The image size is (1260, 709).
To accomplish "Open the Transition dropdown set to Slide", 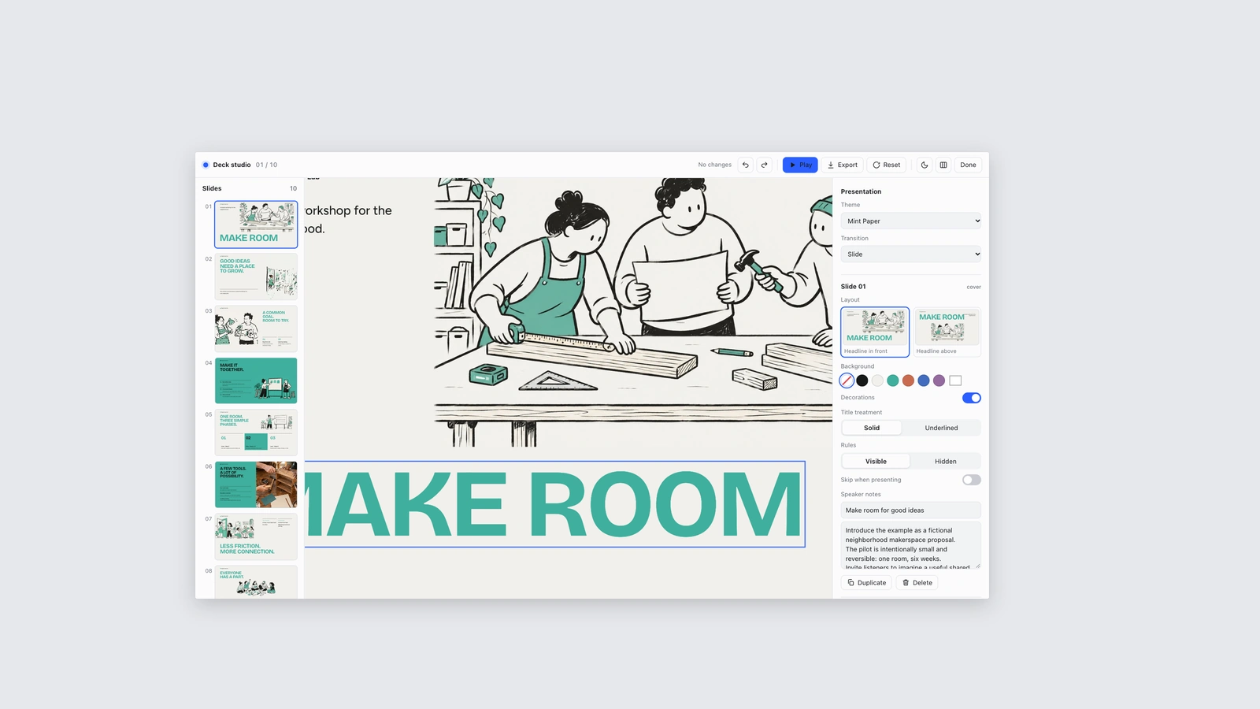I will (911, 254).
